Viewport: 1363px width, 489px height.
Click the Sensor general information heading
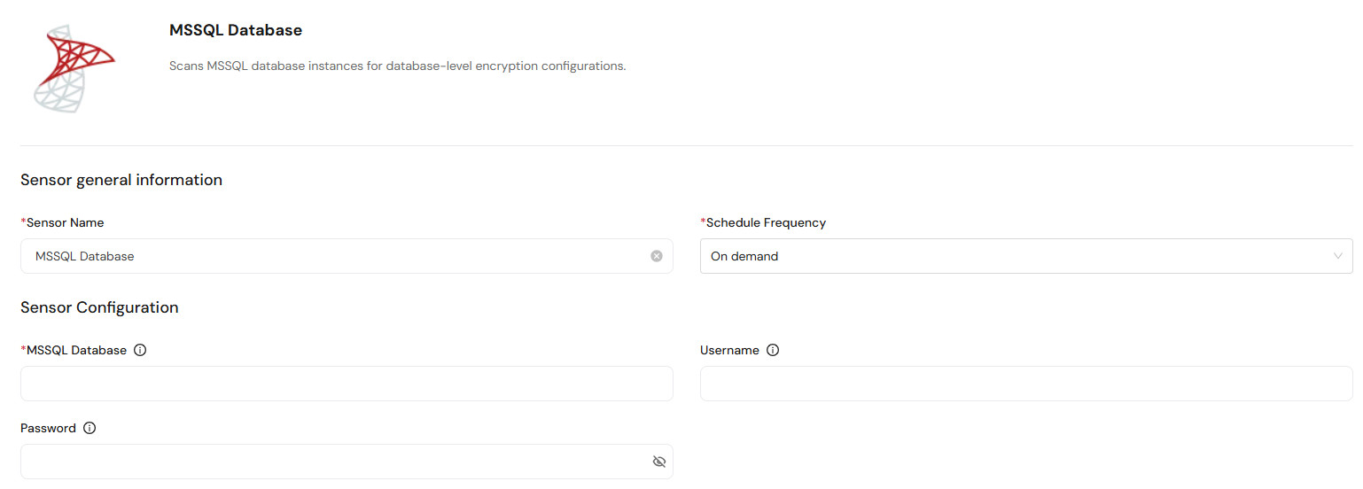pyautogui.click(x=121, y=180)
